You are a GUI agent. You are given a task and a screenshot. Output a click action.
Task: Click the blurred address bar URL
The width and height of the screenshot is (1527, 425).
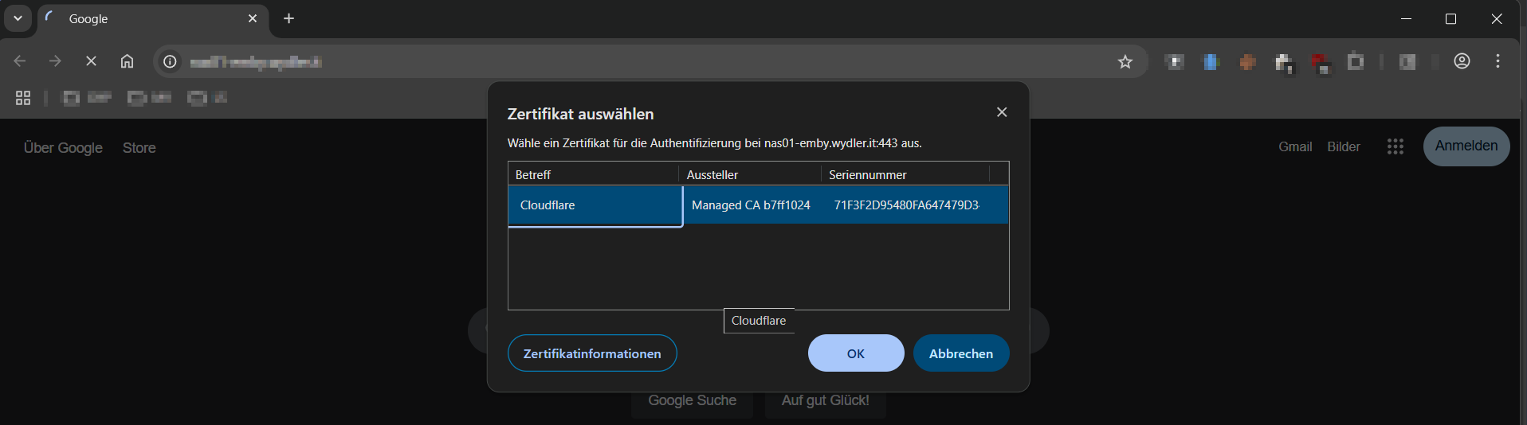click(256, 62)
